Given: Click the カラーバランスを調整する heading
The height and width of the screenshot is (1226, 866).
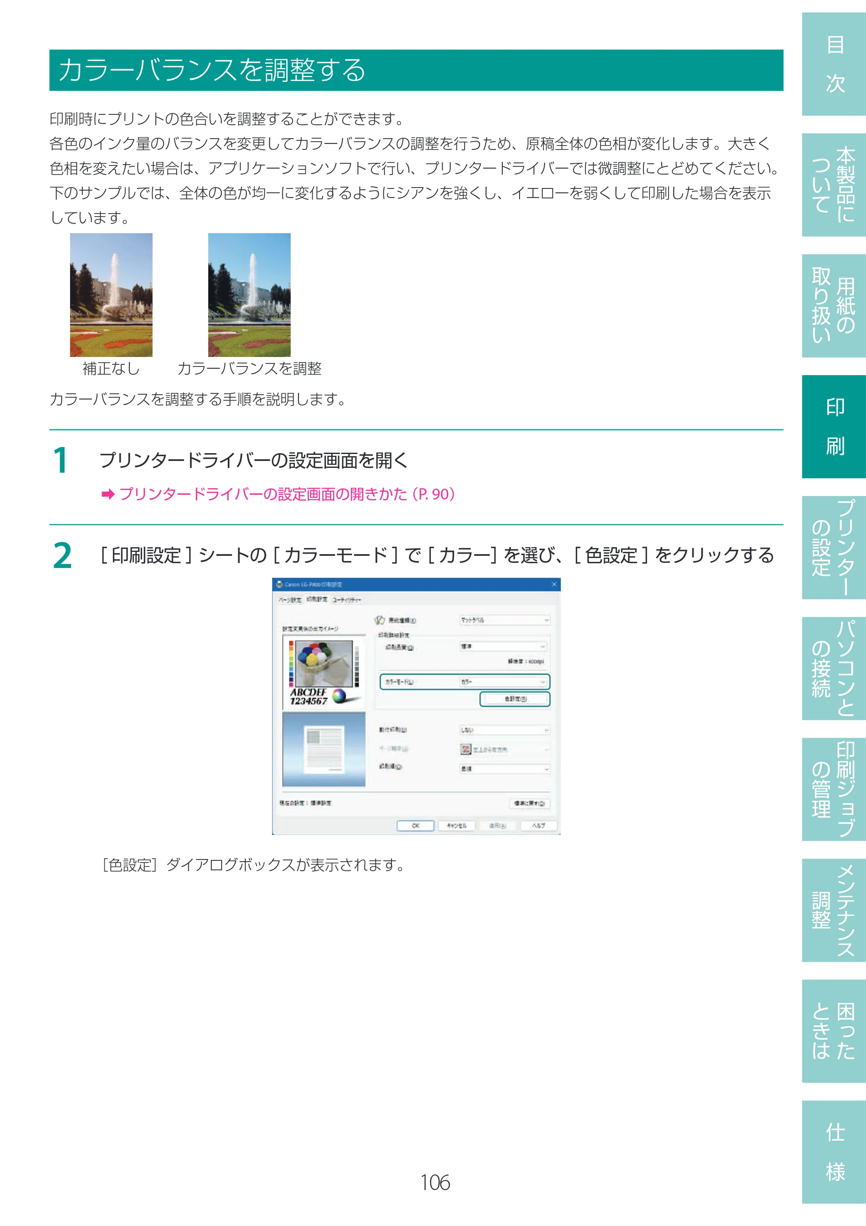Looking at the screenshot, I should (x=212, y=70).
